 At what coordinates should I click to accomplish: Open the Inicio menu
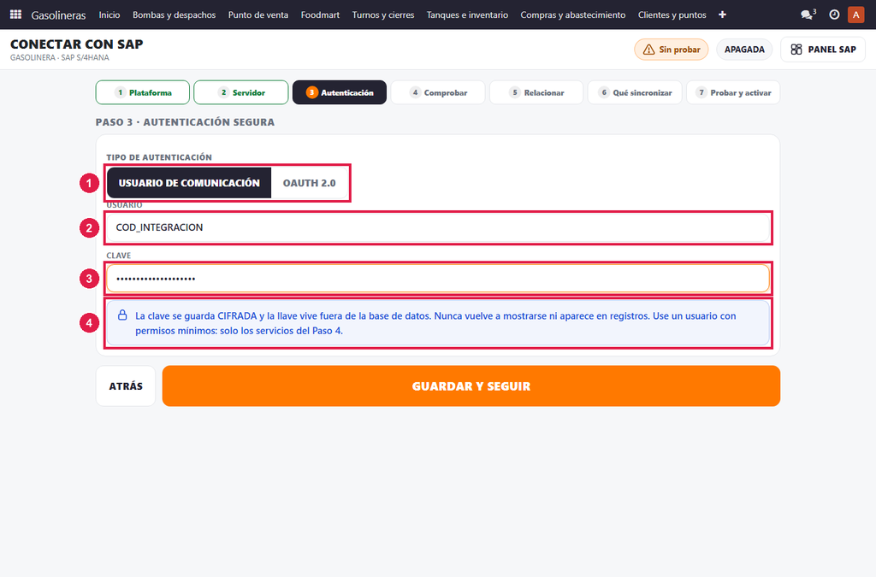point(109,15)
